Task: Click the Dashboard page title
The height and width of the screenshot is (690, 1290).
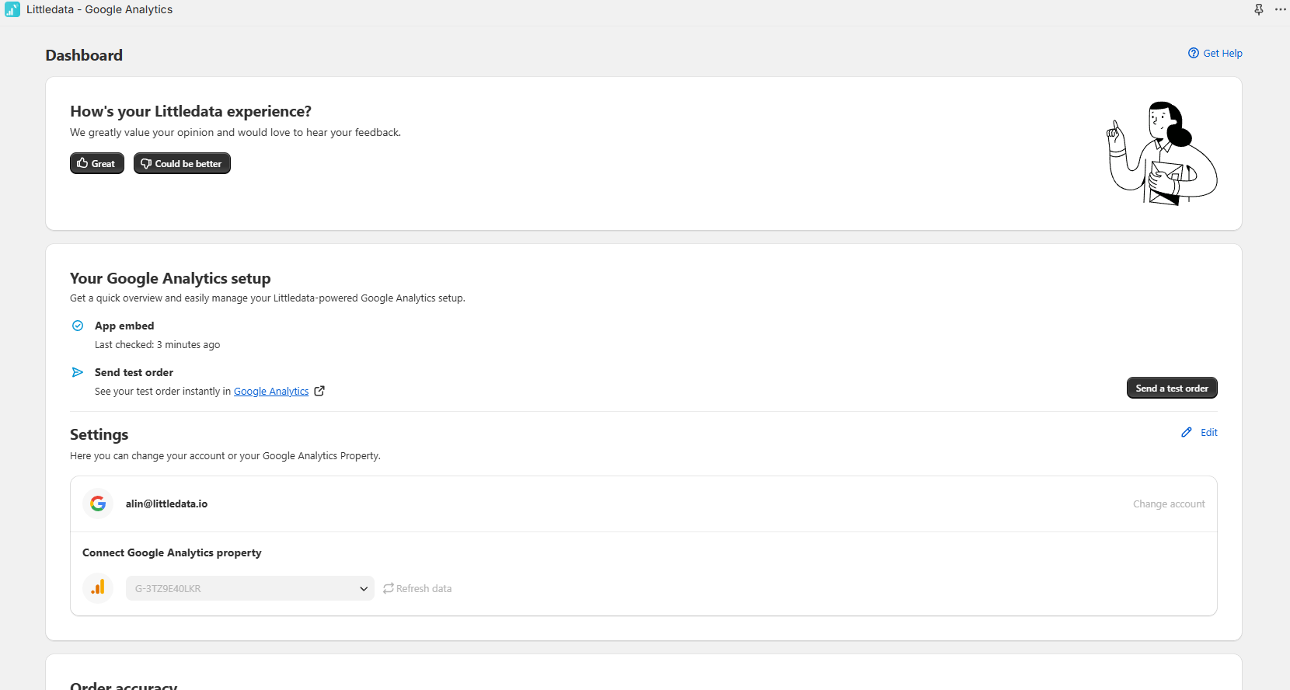Action: click(84, 55)
